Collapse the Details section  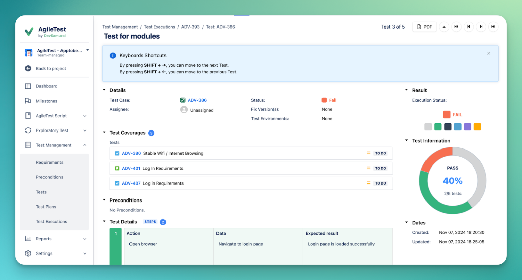pos(104,90)
